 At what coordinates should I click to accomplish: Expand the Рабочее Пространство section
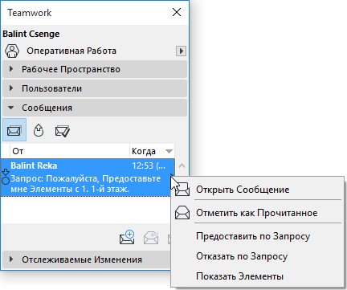click(x=95, y=69)
